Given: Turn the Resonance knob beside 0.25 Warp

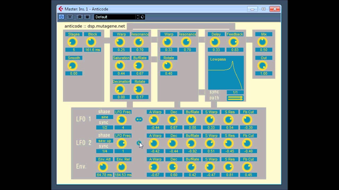Looking at the screenshot, I should point(138,42).
